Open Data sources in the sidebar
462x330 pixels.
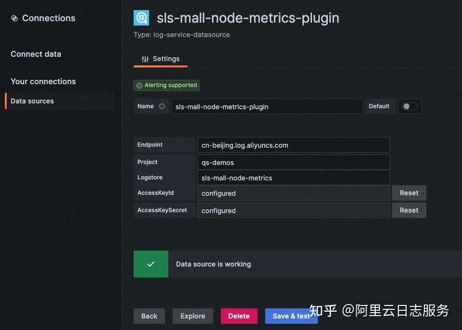coord(32,101)
